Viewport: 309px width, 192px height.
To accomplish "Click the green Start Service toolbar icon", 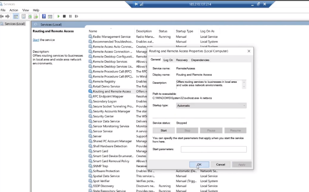I will pos(58,16).
